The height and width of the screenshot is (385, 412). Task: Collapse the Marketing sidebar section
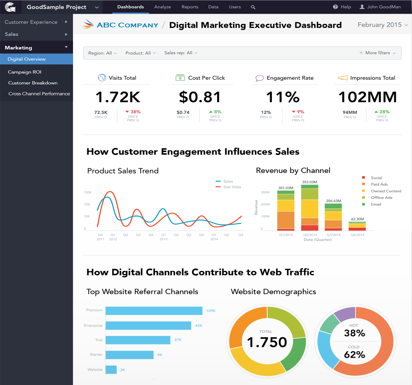point(36,47)
